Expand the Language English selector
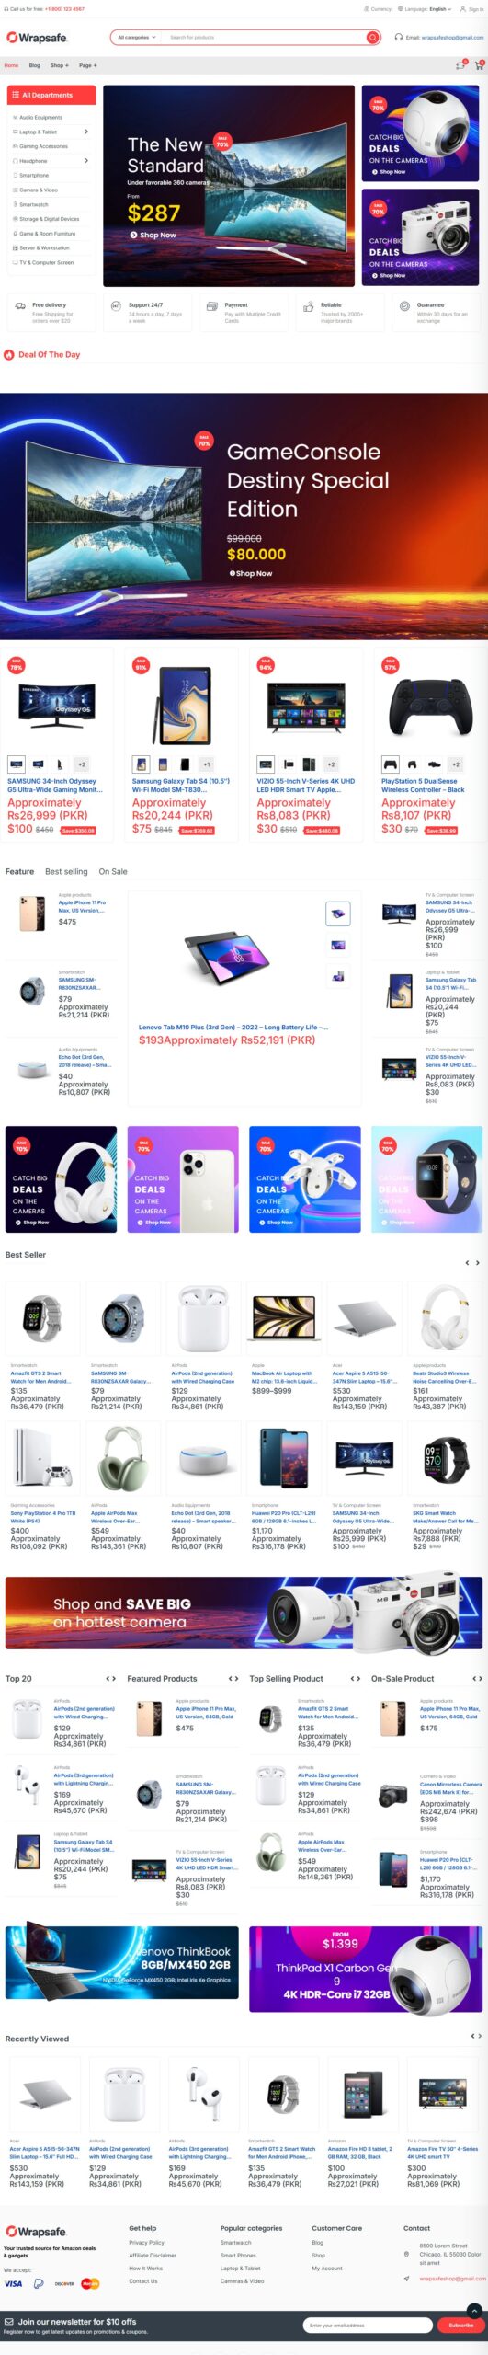 (x=438, y=8)
